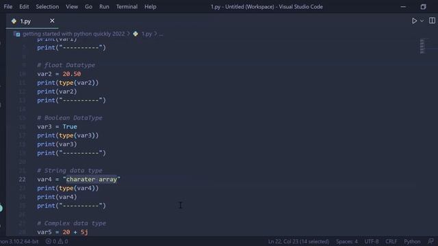Expand the breadcrumb ellipsis symbol list

[x=161, y=34]
